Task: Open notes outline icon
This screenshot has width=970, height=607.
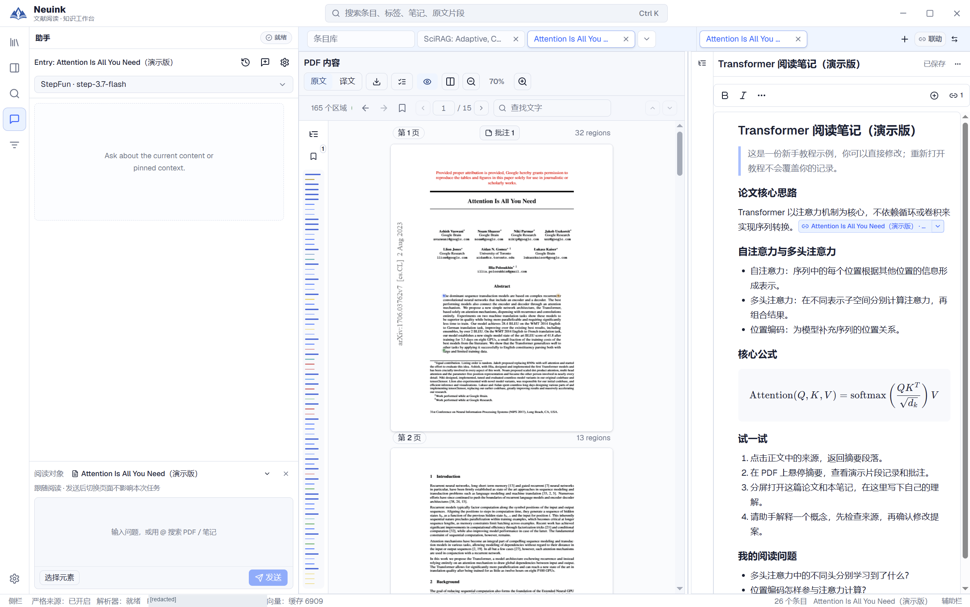Action: coord(702,63)
